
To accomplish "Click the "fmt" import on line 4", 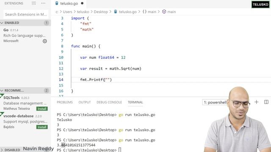I will [86, 24].
